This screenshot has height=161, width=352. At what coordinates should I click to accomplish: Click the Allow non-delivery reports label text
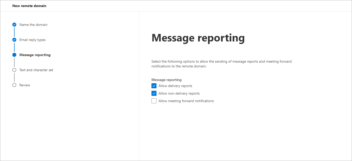pyautogui.click(x=179, y=93)
